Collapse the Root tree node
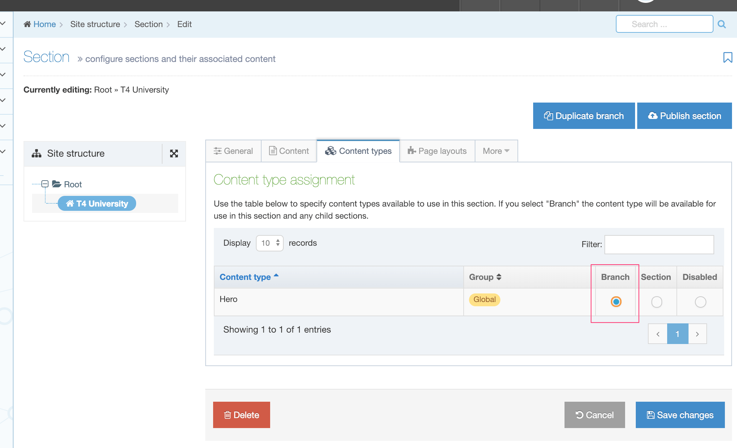The height and width of the screenshot is (448, 737). (x=45, y=184)
